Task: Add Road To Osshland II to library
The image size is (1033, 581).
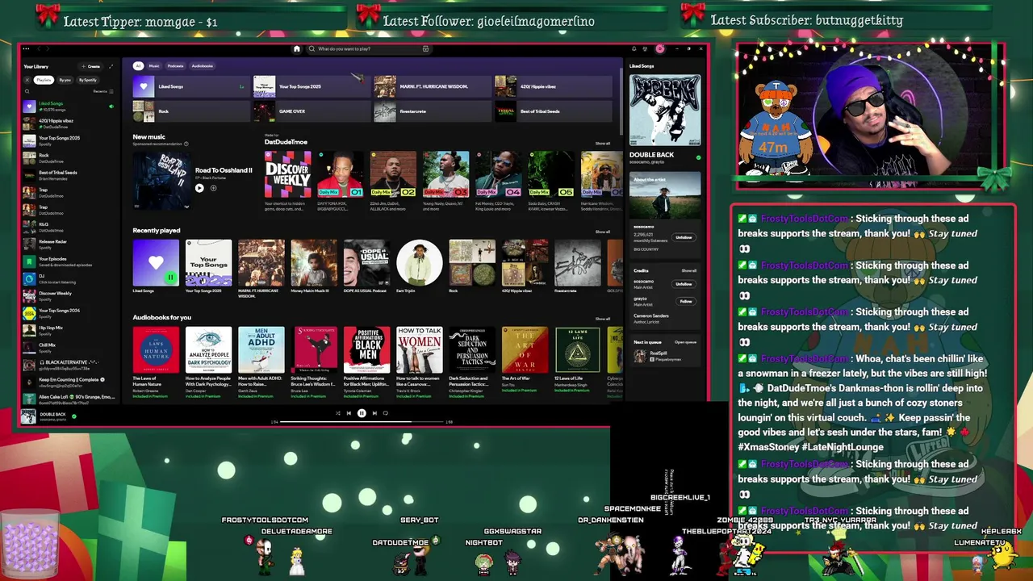Action: coord(213,188)
